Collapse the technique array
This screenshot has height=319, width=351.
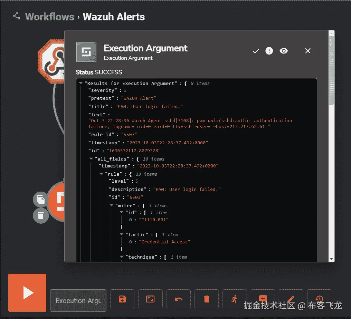122,257
